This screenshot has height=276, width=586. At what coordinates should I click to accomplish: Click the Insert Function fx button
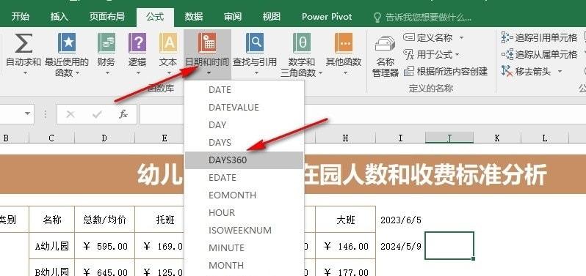[x=123, y=114]
